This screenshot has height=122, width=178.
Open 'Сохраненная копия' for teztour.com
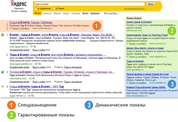(19, 82)
